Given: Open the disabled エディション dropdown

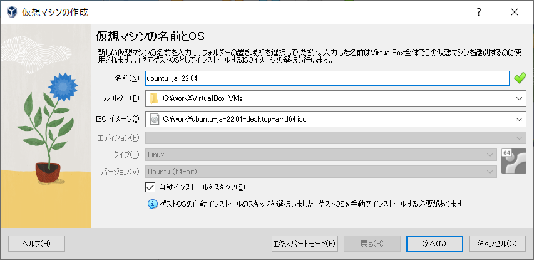Looking at the screenshot, I should click(336, 138).
